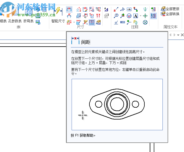Toggle the 间距 Distance Between dimension tool
184x152 pixels.
(x=69, y=9)
